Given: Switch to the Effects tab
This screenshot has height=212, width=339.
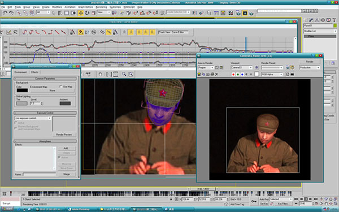Looking at the screenshot, I should point(34,72).
